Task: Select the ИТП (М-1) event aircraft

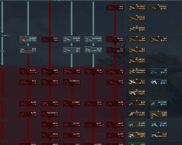Action: [x=159, y=8]
